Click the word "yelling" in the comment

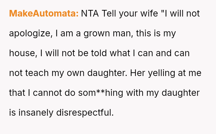[162, 73]
